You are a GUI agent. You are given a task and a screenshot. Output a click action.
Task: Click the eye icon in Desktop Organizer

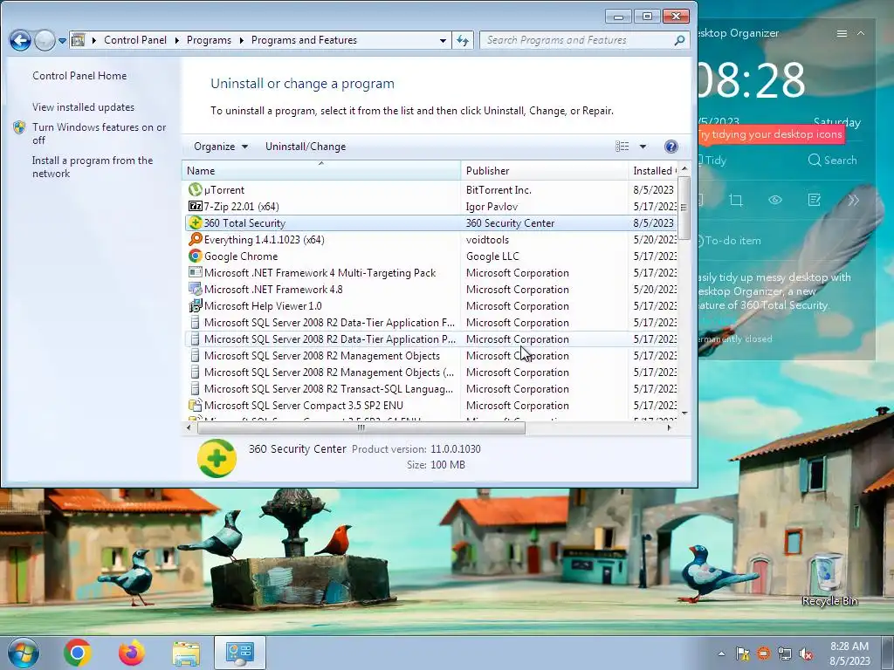[775, 200]
